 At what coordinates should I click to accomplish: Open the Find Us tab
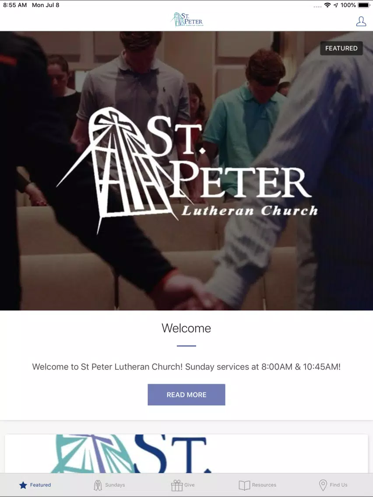[x=333, y=485]
